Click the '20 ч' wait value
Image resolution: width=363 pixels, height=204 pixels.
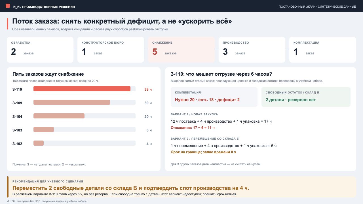tap(148, 117)
